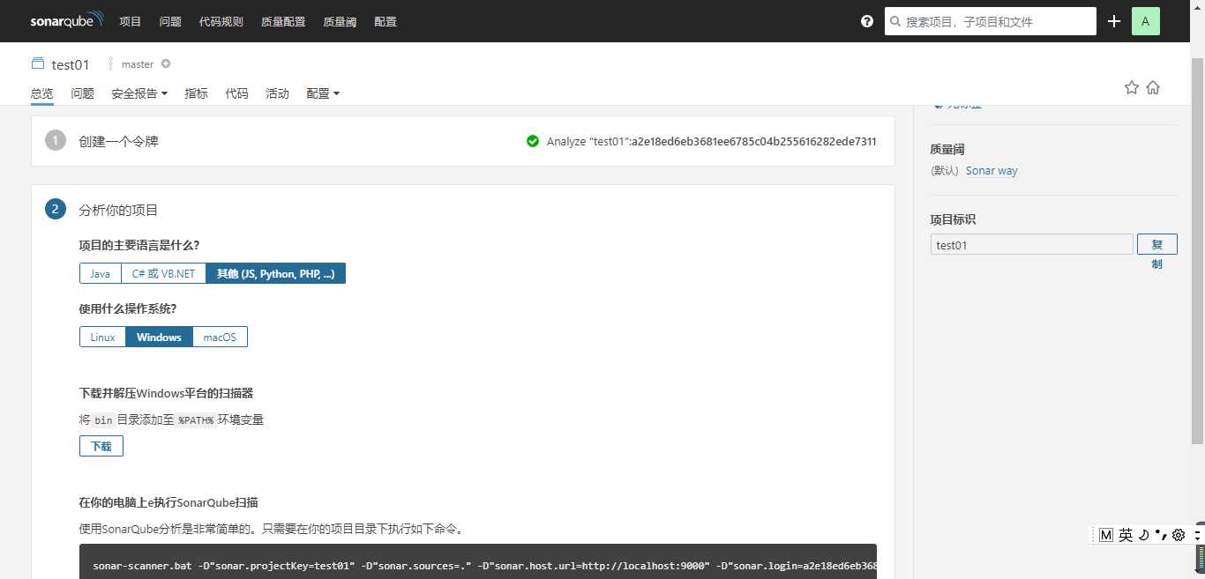The image size is (1205, 579).
Task: Switch to the 指标 tab
Action: coord(197,93)
